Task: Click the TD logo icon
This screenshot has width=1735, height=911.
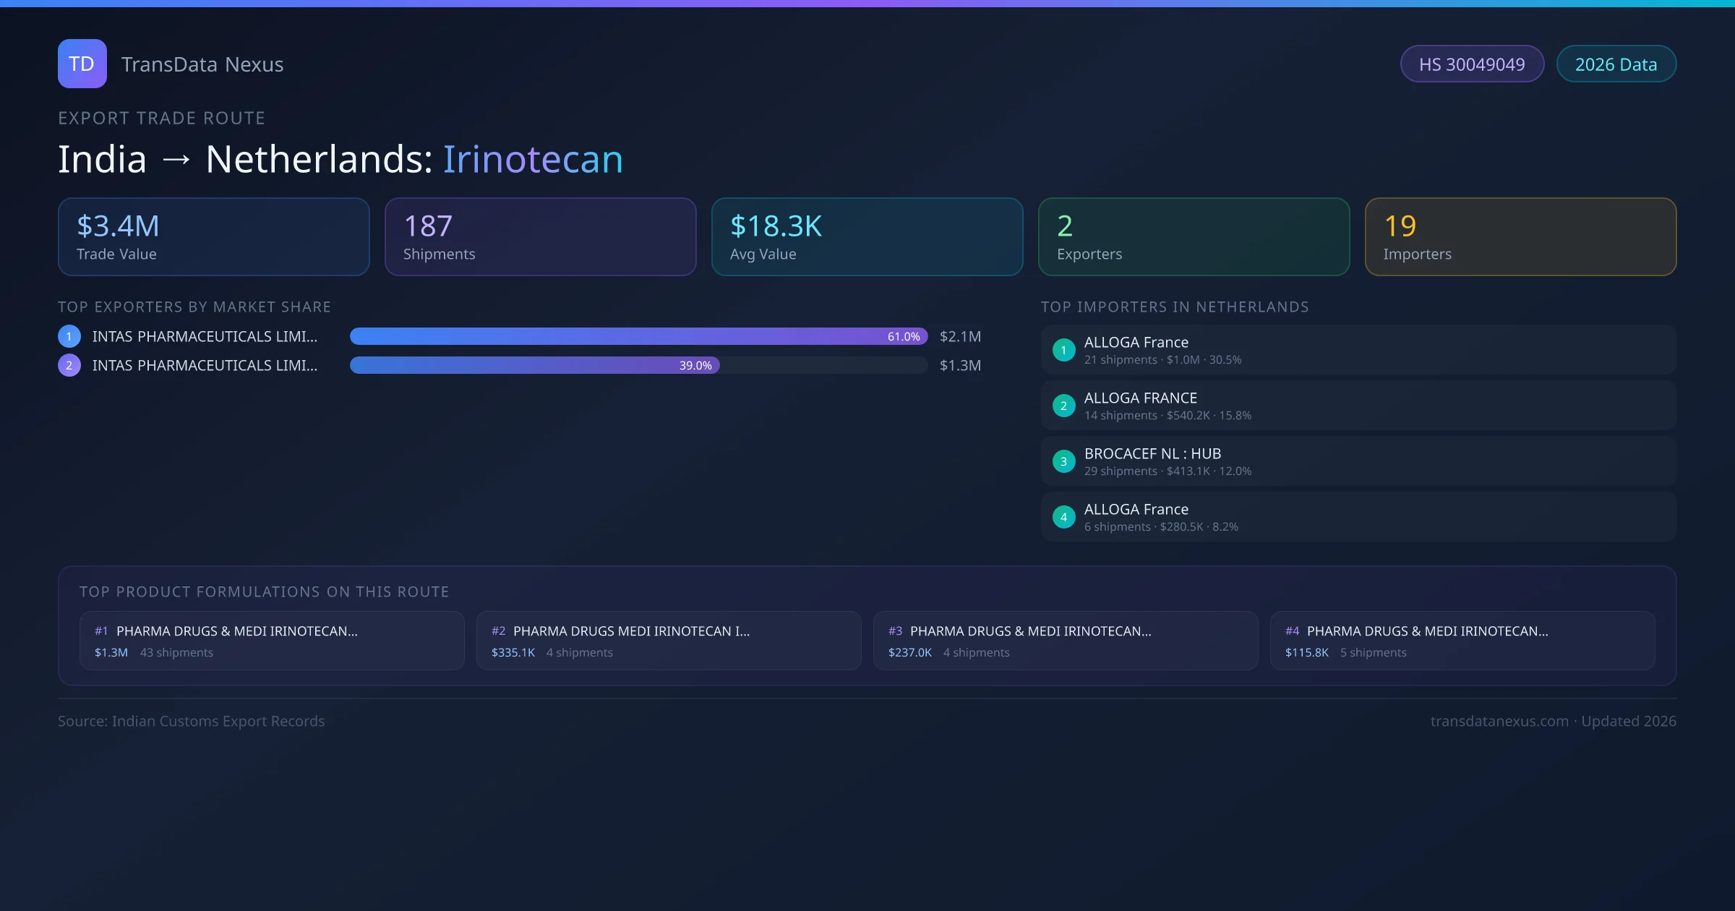Action: [x=82, y=64]
